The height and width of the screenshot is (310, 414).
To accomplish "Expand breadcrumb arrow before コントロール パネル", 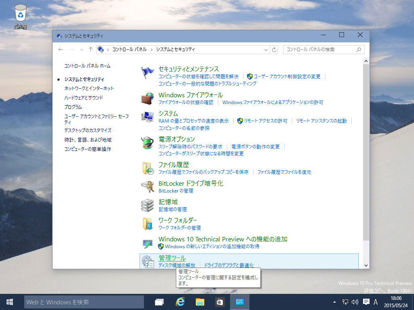I will tap(108, 50).
